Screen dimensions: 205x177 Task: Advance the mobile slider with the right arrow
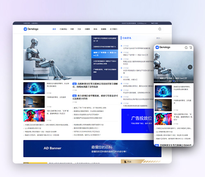(x=190, y=67)
